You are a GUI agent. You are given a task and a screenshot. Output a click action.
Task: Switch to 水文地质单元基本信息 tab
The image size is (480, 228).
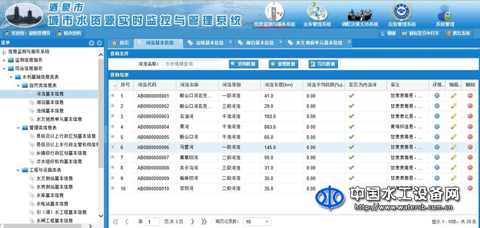tap(319, 43)
